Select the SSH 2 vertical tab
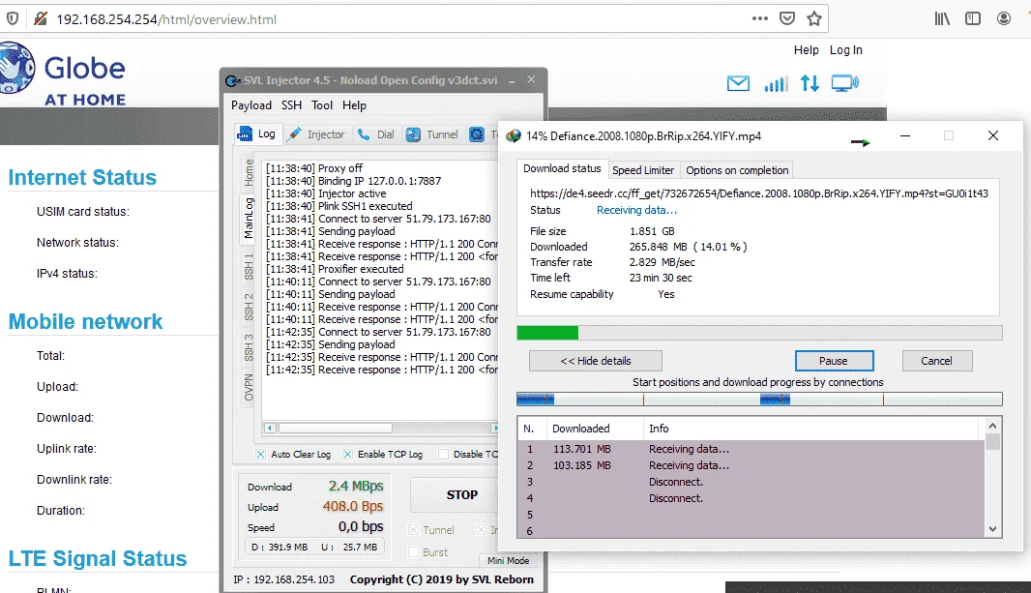1031x593 pixels. (249, 307)
